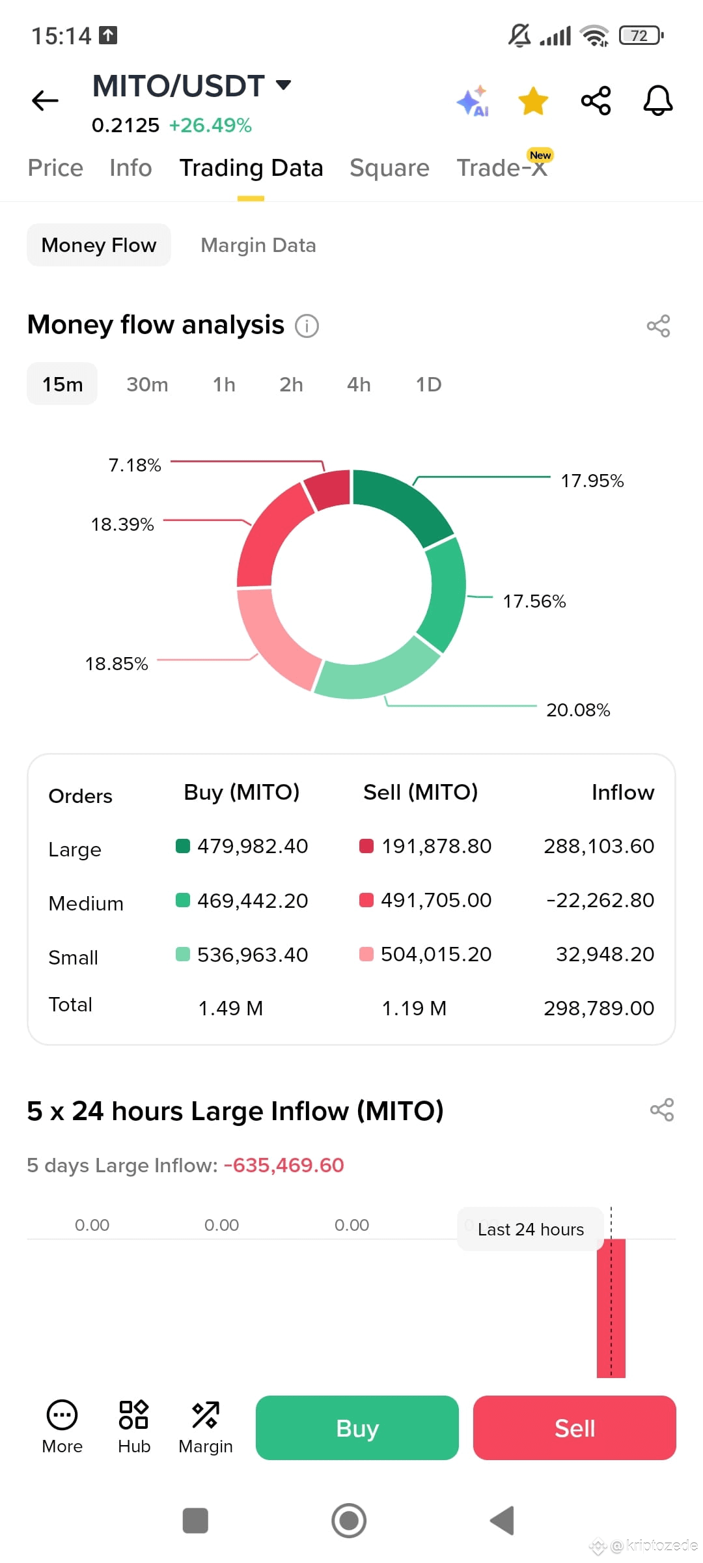
Task: Switch to the Price tab
Action: click(x=55, y=168)
